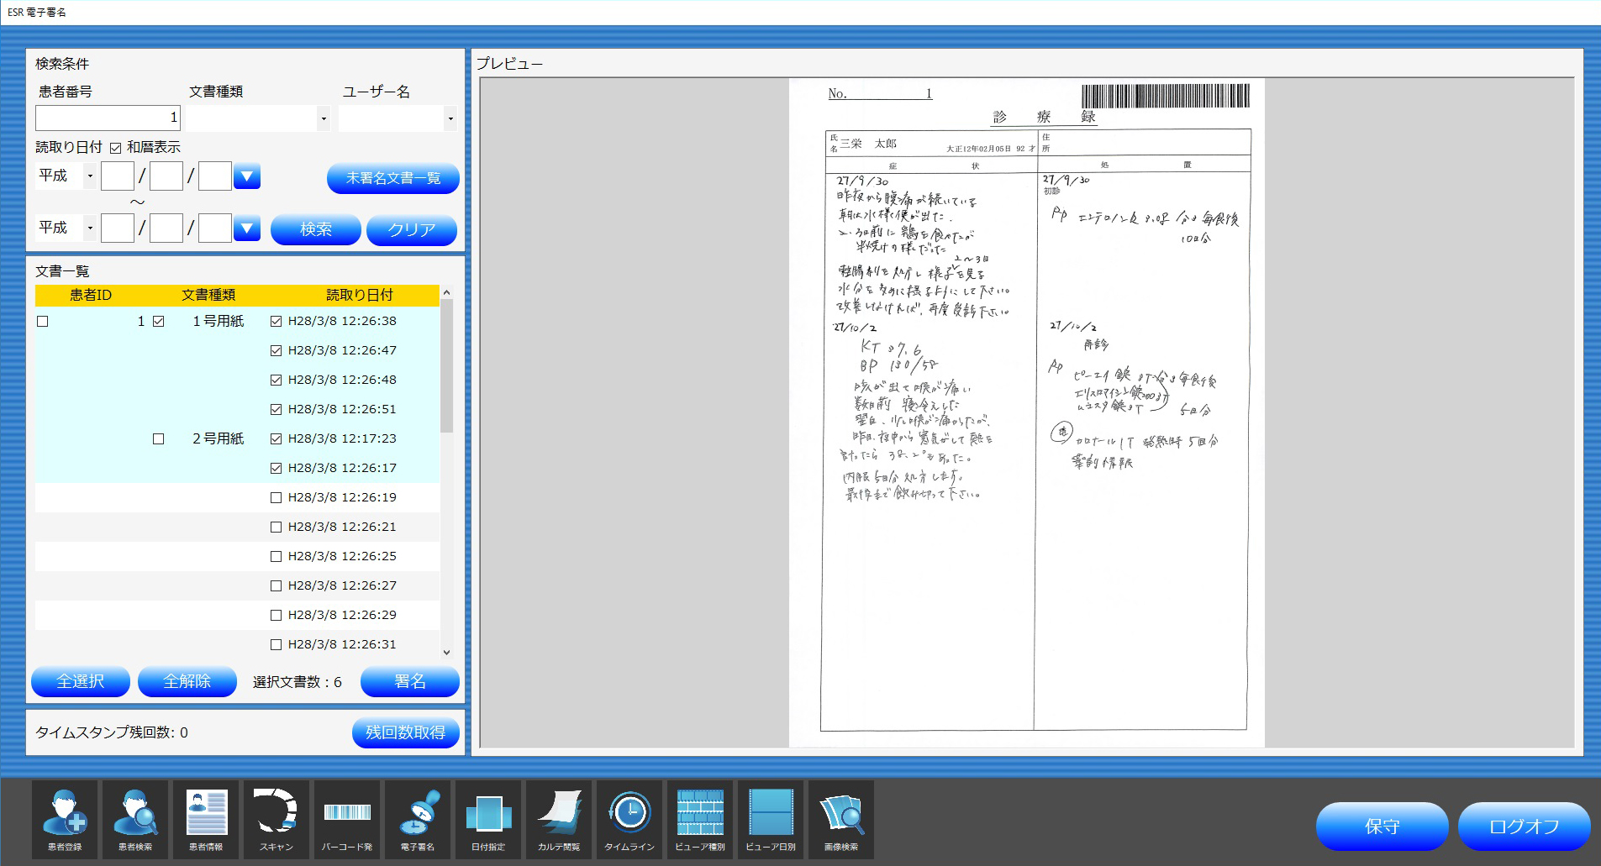Open the 平成 era selection dropdown

pos(89,176)
